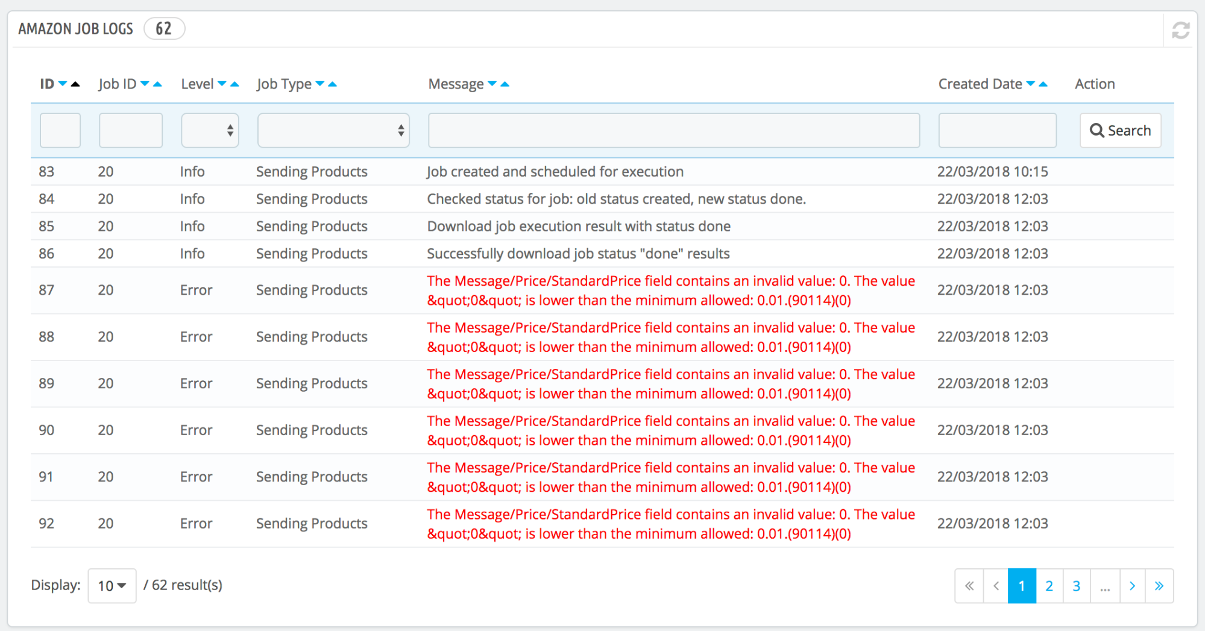Screen dimensions: 1205x631
Task: Click the 'Message' column header label
Action: click(x=456, y=84)
